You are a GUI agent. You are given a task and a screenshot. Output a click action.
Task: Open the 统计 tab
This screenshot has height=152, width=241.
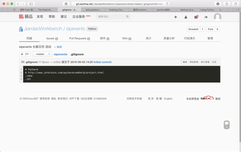(x=149, y=39)
